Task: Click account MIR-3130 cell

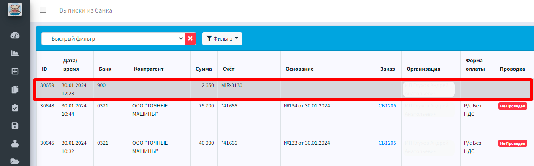Action: [232, 85]
